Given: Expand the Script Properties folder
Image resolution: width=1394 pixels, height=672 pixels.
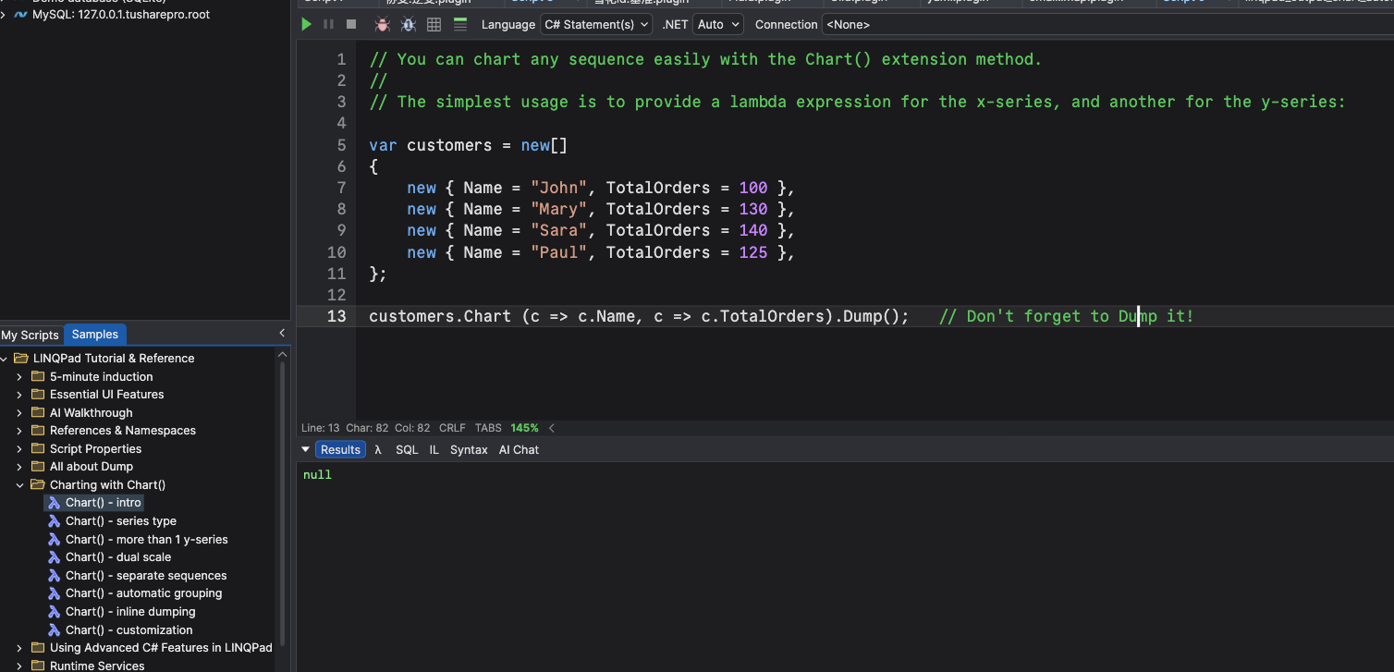Looking at the screenshot, I should (x=20, y=448).
